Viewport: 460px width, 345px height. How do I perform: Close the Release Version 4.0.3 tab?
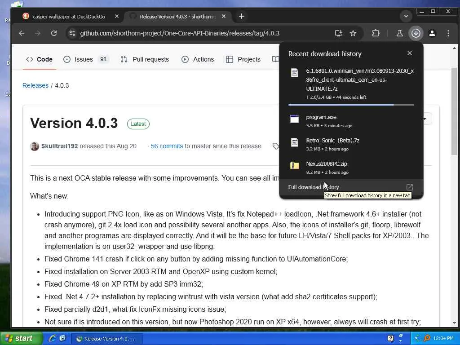click(x=224, y=17)
